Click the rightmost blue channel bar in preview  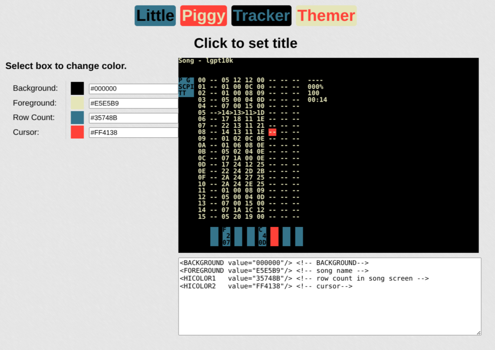click(299, 236)
